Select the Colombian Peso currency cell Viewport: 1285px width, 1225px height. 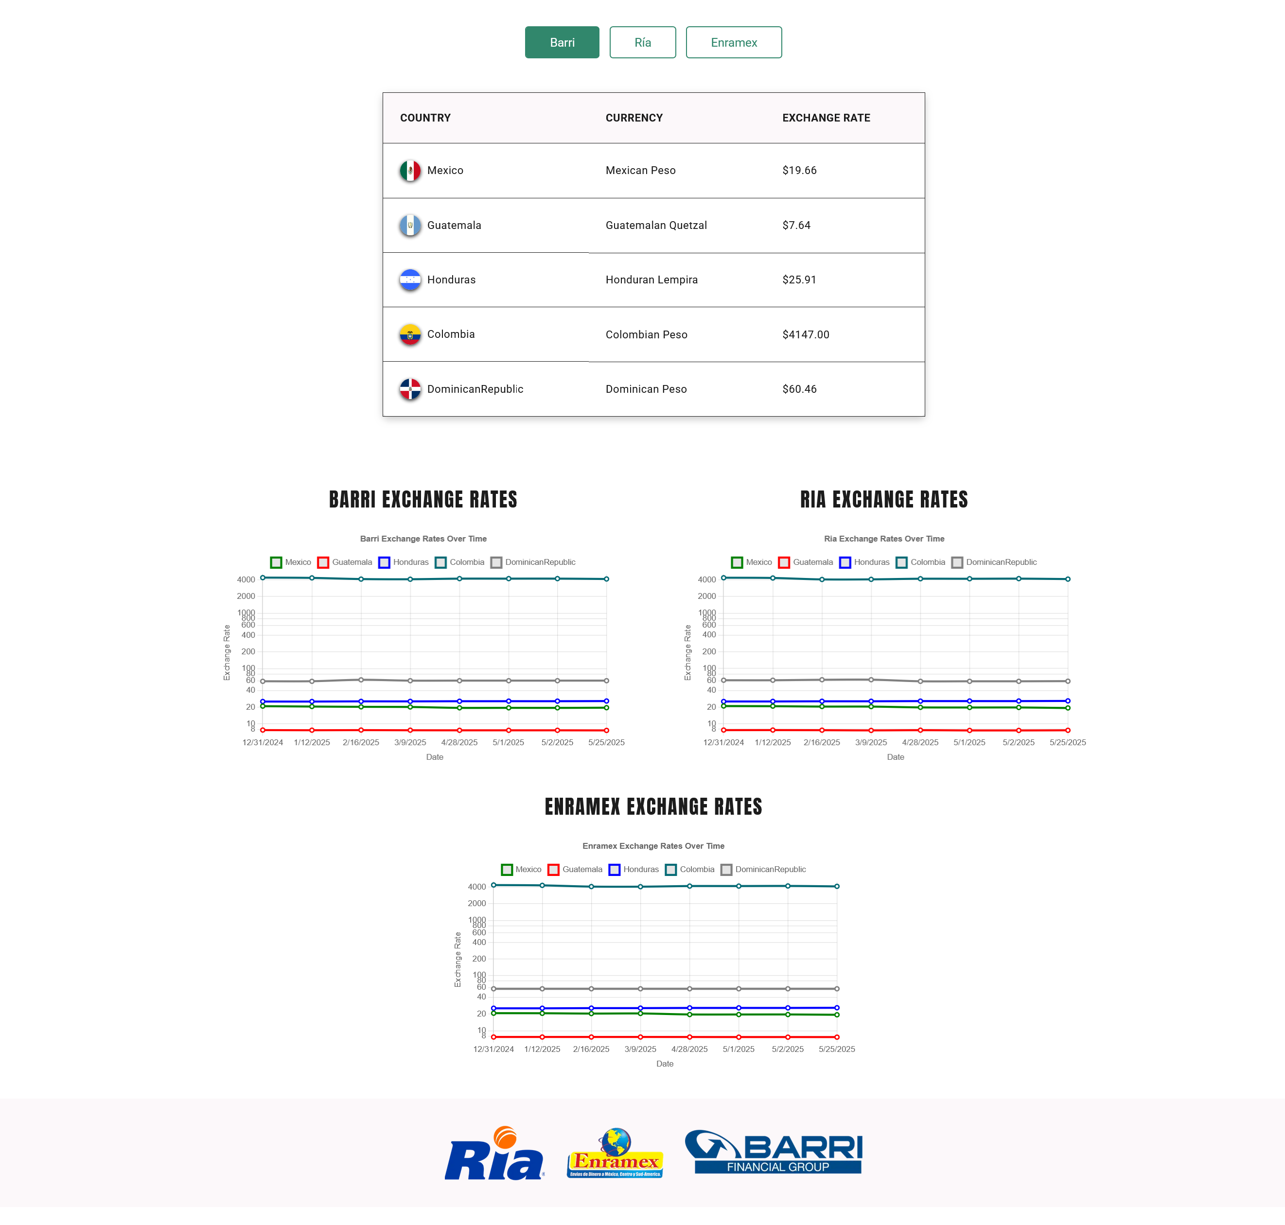pyautogui.click(x=647, y=334)
